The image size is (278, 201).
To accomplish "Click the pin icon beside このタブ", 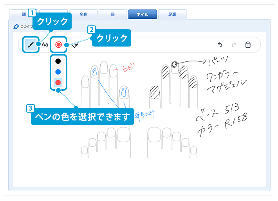I will click(16, 27).
